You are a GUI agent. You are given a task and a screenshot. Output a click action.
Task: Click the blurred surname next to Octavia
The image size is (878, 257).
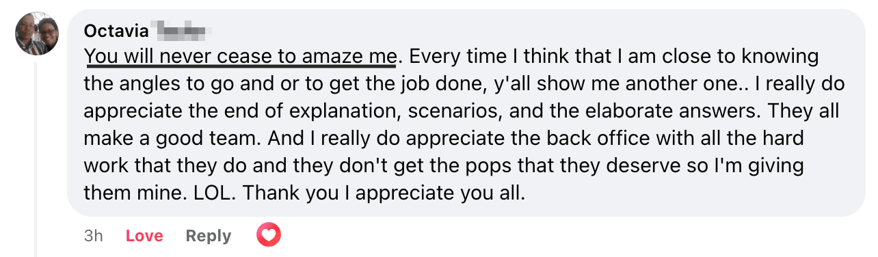click(180, 31)
